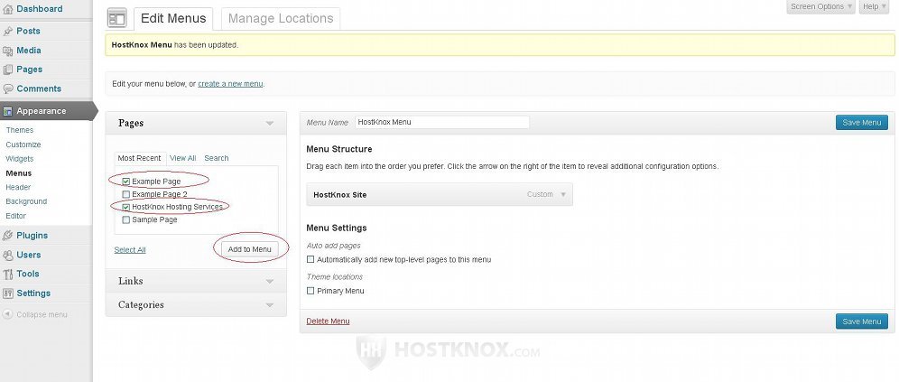Check the Example Page 2 checkbox
Screen dimensions: 899x382
[126, 194]
